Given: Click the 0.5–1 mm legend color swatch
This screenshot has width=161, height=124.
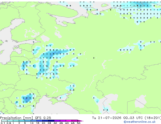Looking at the screenshot, I should [10, 121].
